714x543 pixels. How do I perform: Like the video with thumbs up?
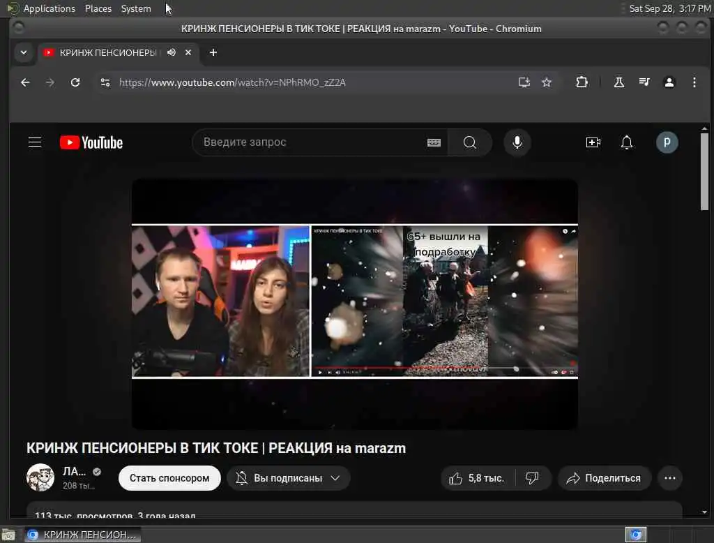point(477,478)
